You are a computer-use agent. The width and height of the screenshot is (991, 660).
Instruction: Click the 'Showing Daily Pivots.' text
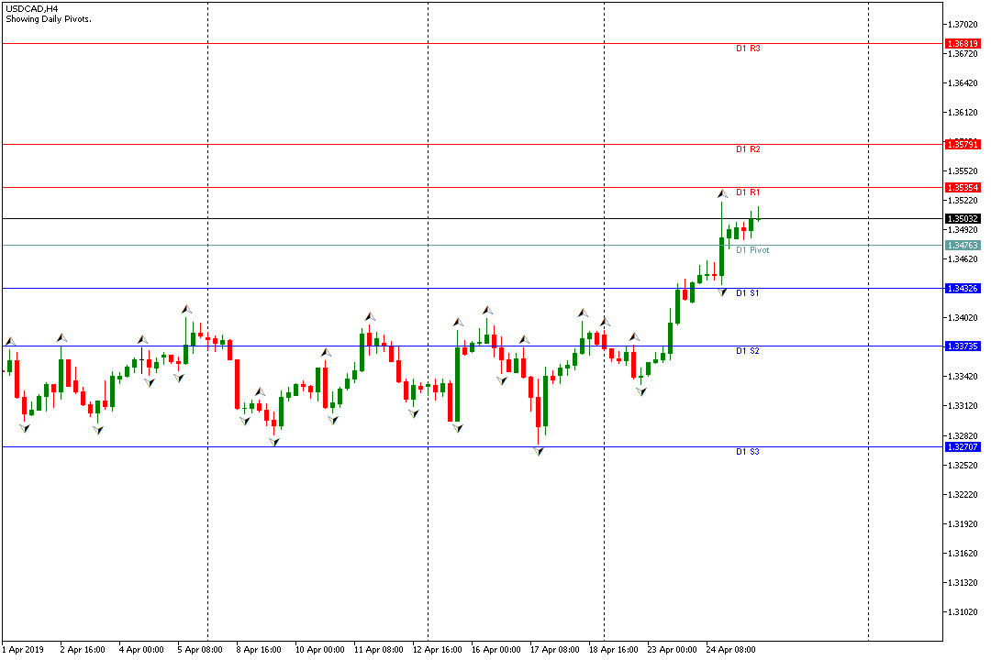[49, 19]
